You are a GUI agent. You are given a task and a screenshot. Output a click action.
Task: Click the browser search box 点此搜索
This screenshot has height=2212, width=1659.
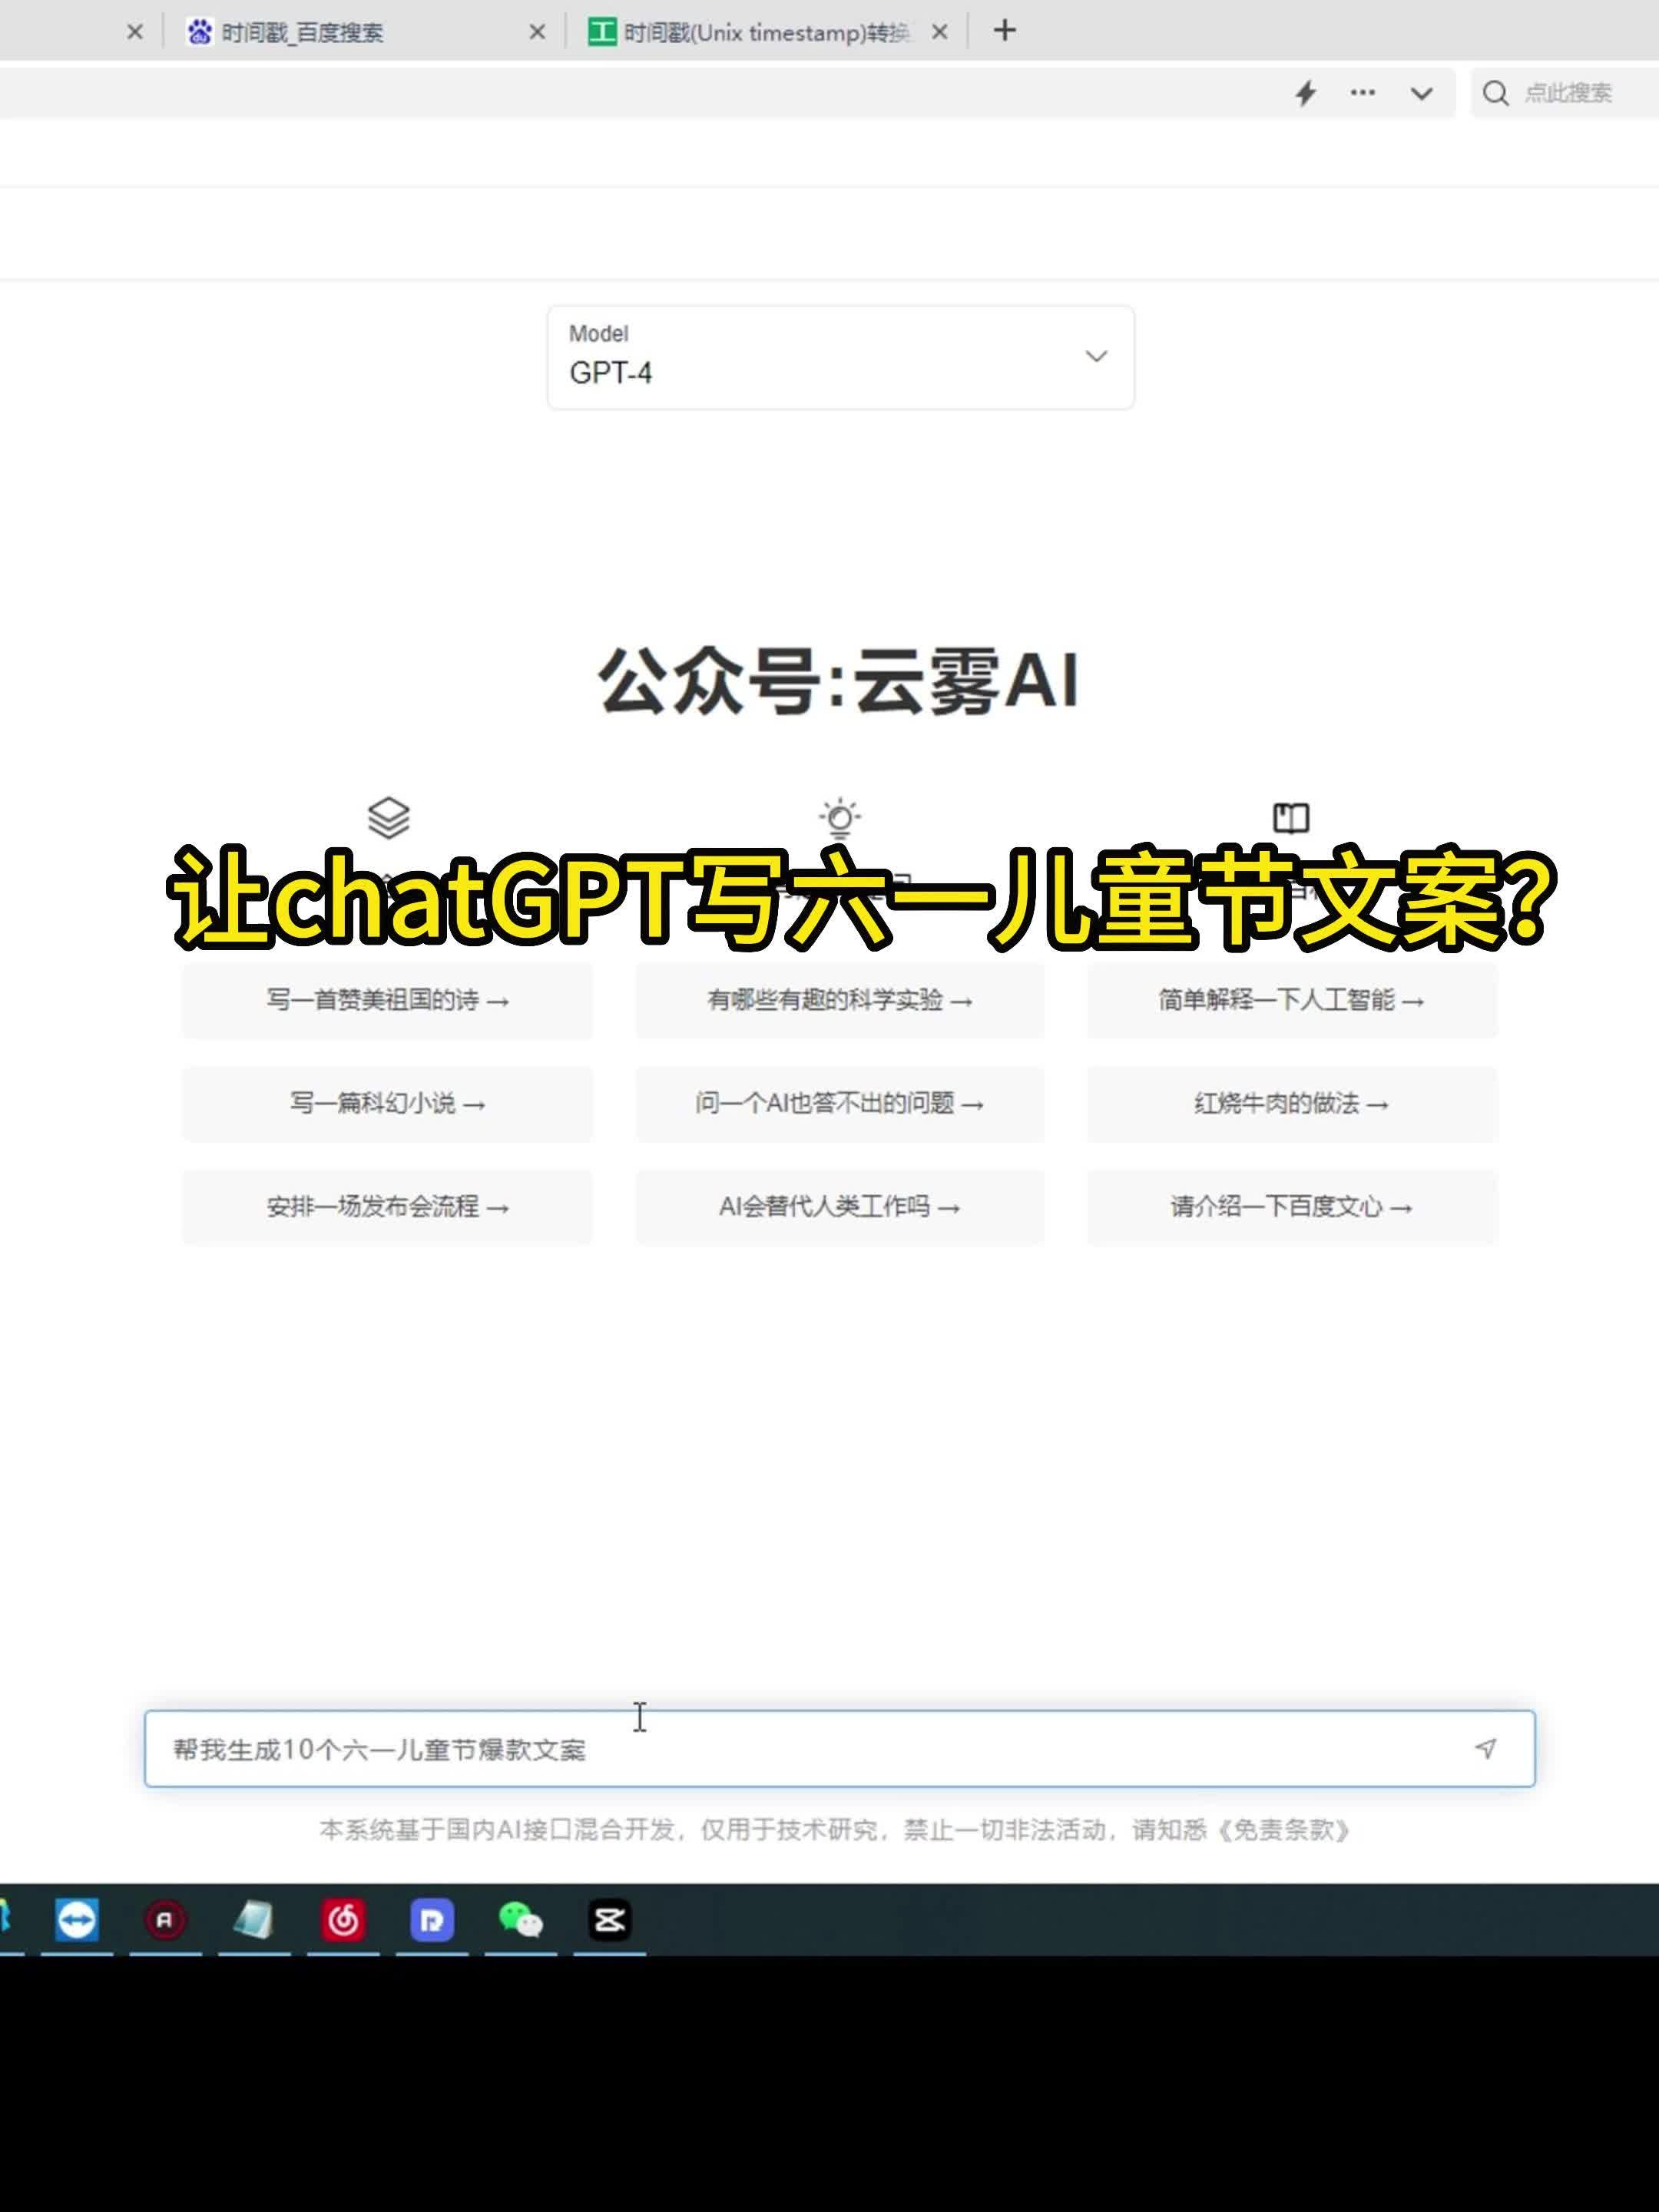[1567, 93]
